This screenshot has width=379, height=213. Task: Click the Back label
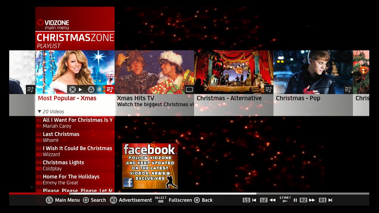coord(207,200)
